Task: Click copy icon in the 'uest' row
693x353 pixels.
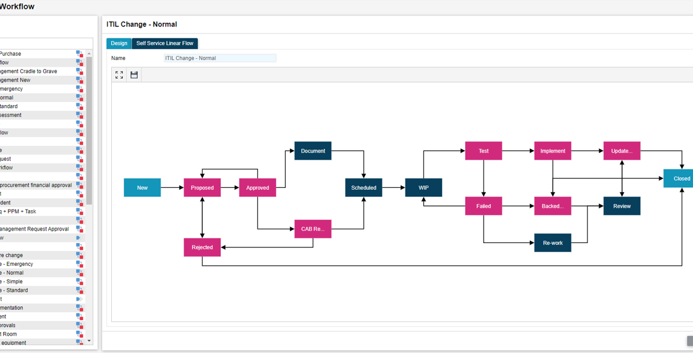Action: click(x=79, y=159)
